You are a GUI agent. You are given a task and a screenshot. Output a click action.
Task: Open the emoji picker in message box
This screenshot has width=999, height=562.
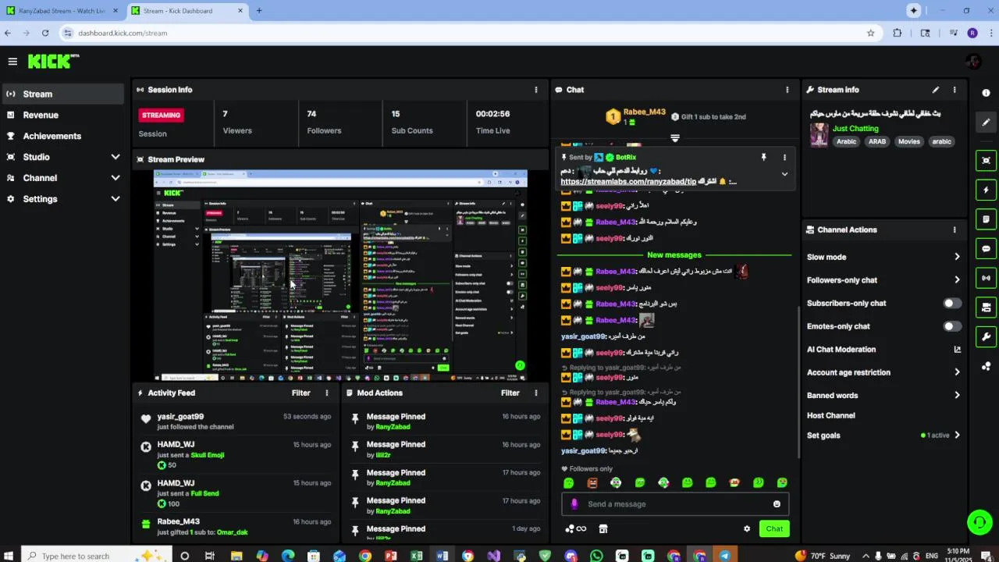pos(777,504)
